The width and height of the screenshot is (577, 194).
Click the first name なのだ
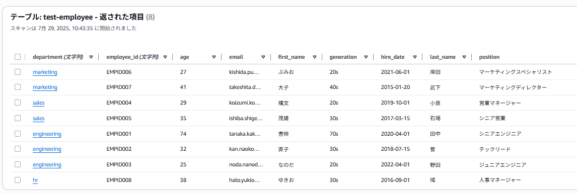(x=286, y=165)
